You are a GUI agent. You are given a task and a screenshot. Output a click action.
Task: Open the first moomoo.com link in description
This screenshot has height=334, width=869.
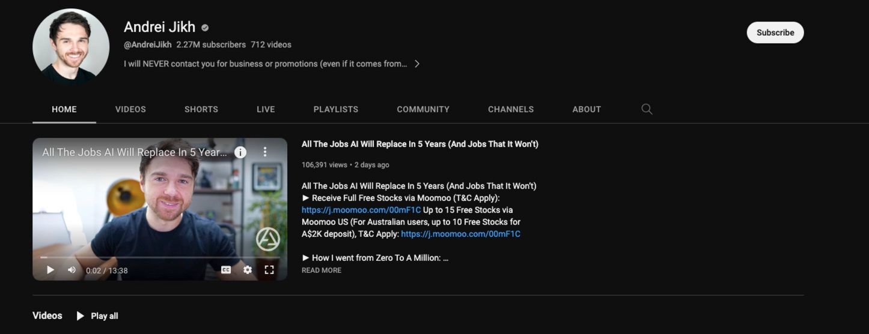(x=361, y=210)
